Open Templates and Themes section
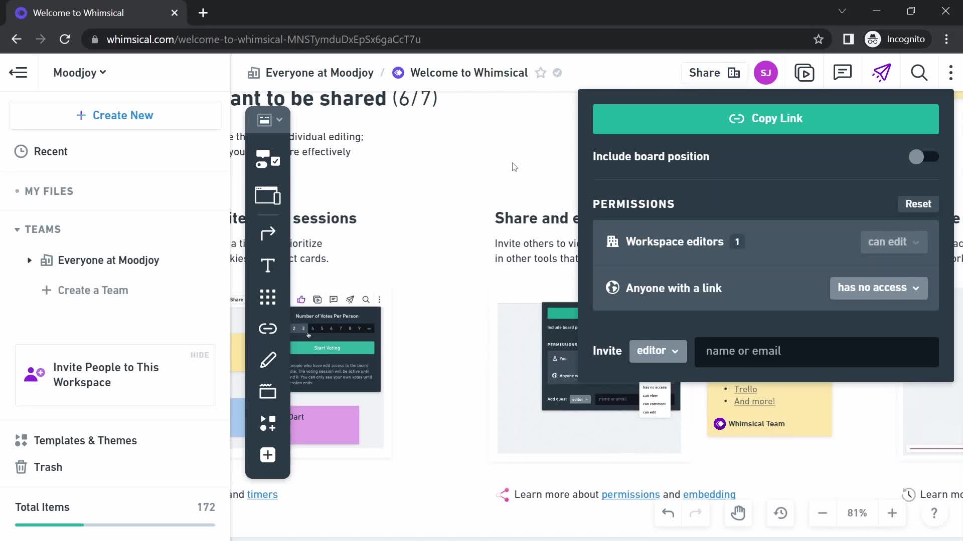The width and height of the screenshot is (963, 541). pyautogui.click(x=85, y=440)
